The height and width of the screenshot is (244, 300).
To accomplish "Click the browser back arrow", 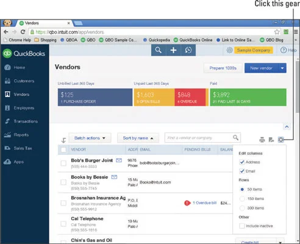I will 6,32.
